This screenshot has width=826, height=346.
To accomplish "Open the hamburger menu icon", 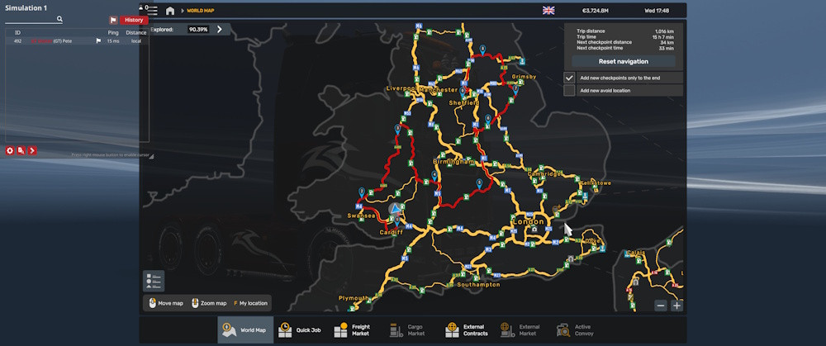I will (x=152, y=11).
